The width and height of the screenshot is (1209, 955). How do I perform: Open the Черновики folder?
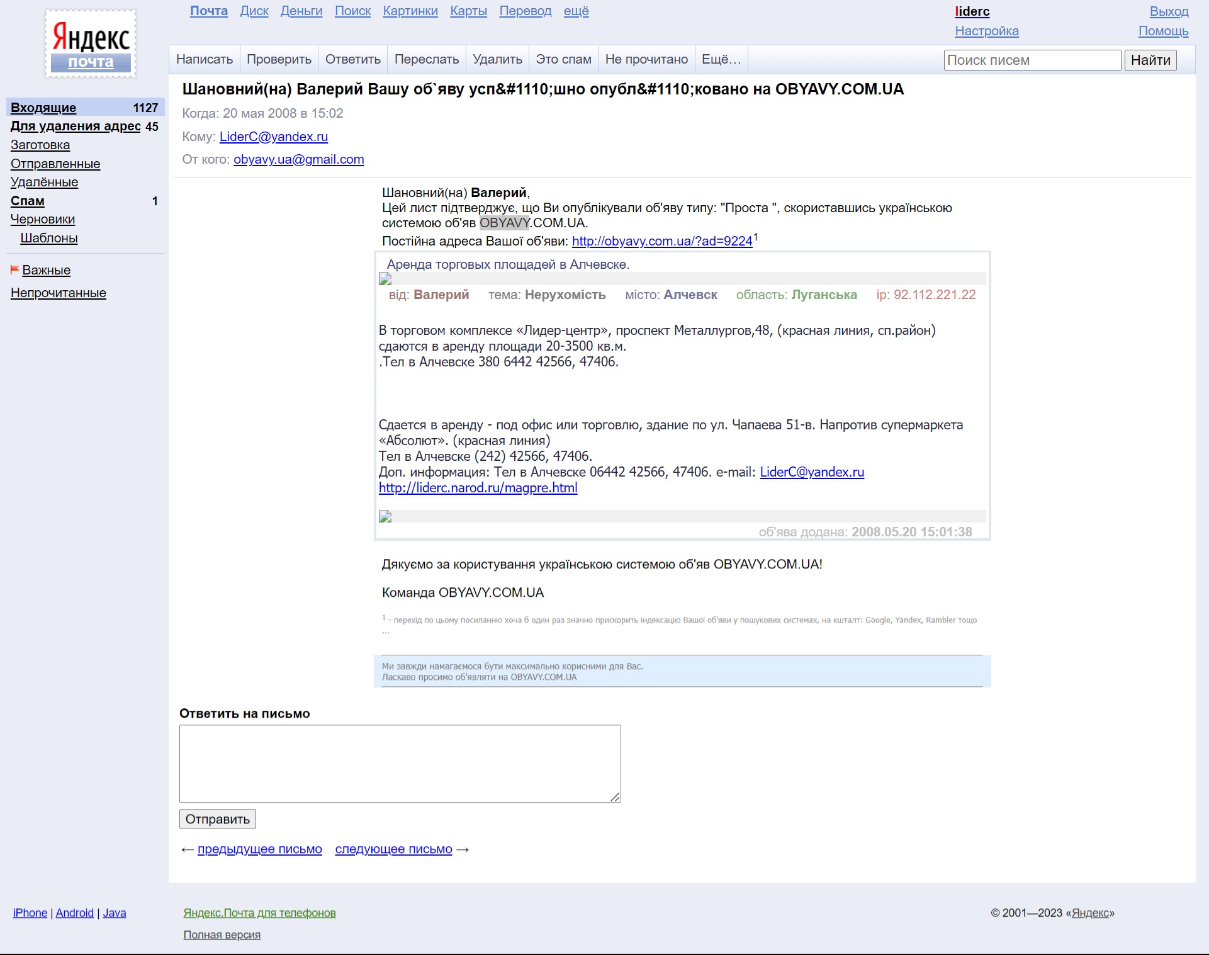click(x=43, y=219)
